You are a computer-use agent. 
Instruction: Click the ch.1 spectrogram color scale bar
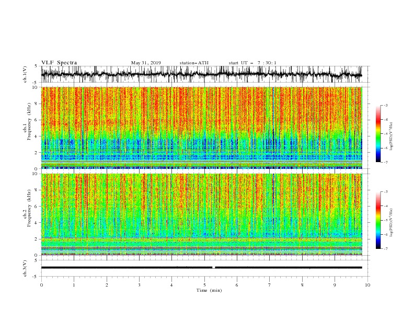click(x=378, y=134)
